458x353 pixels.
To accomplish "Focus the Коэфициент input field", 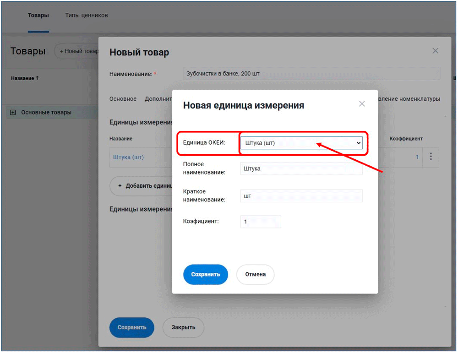I will [260, 222].
